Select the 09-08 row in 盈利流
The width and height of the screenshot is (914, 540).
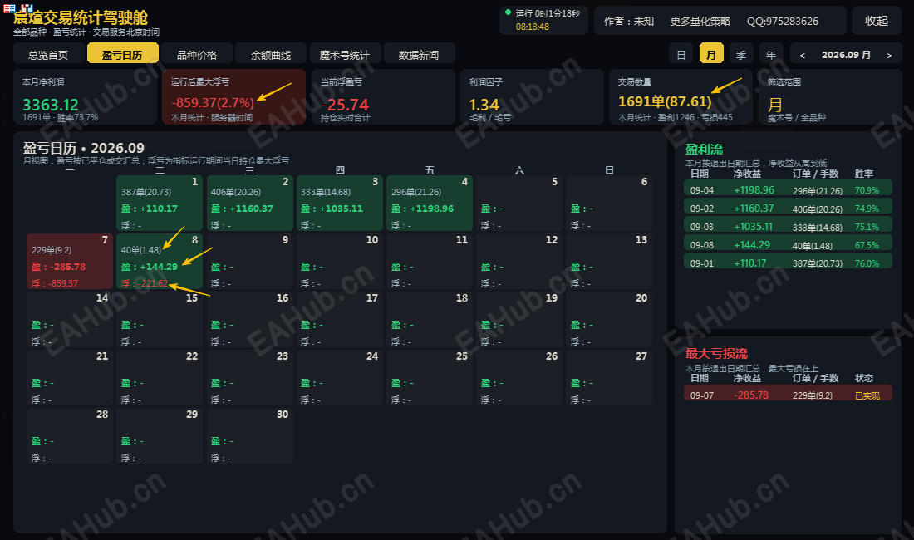[x=788, y=244]
